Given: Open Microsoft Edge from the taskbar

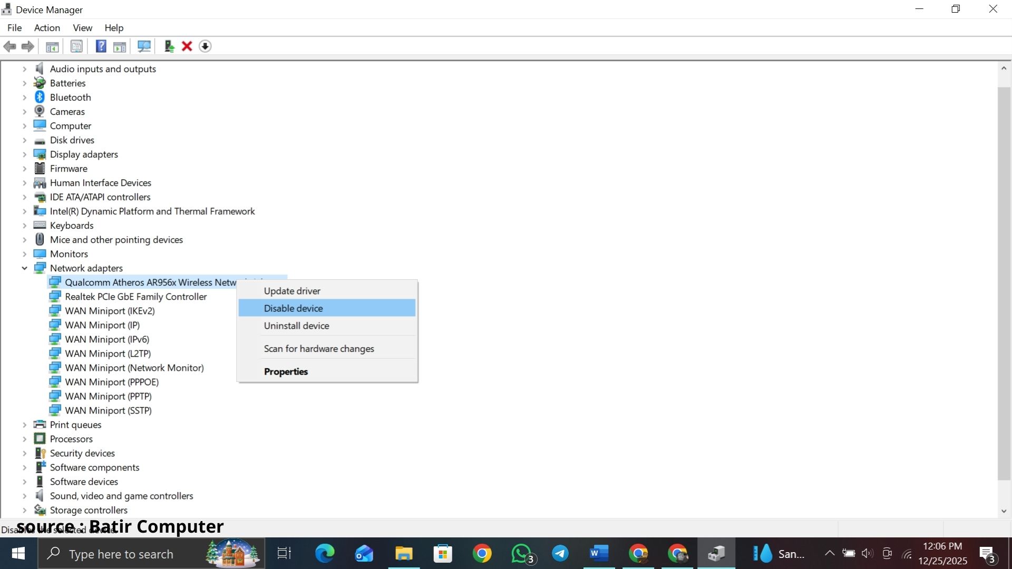Looking at the screenshot, I should click(x=325, y=554).
